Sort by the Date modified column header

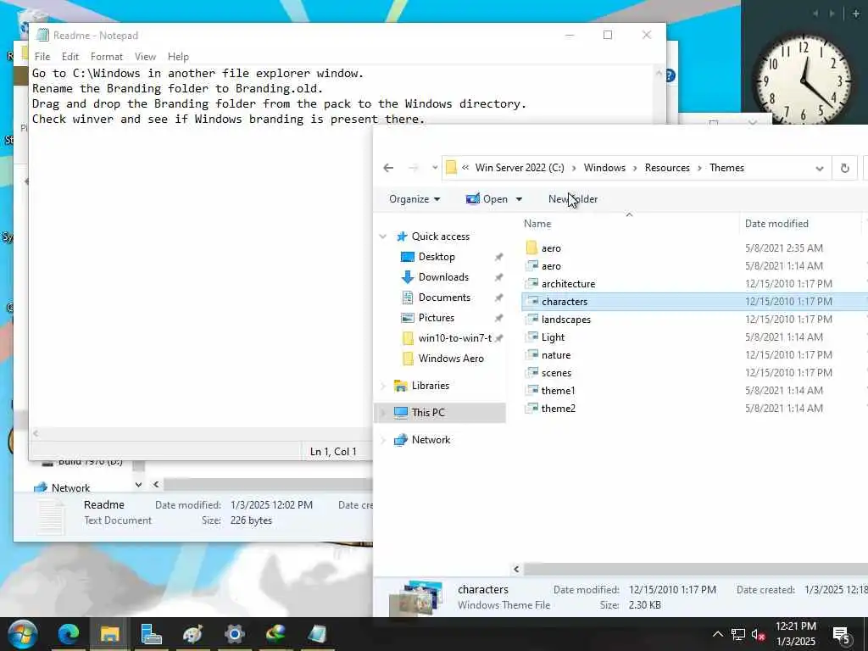(776, 224)
